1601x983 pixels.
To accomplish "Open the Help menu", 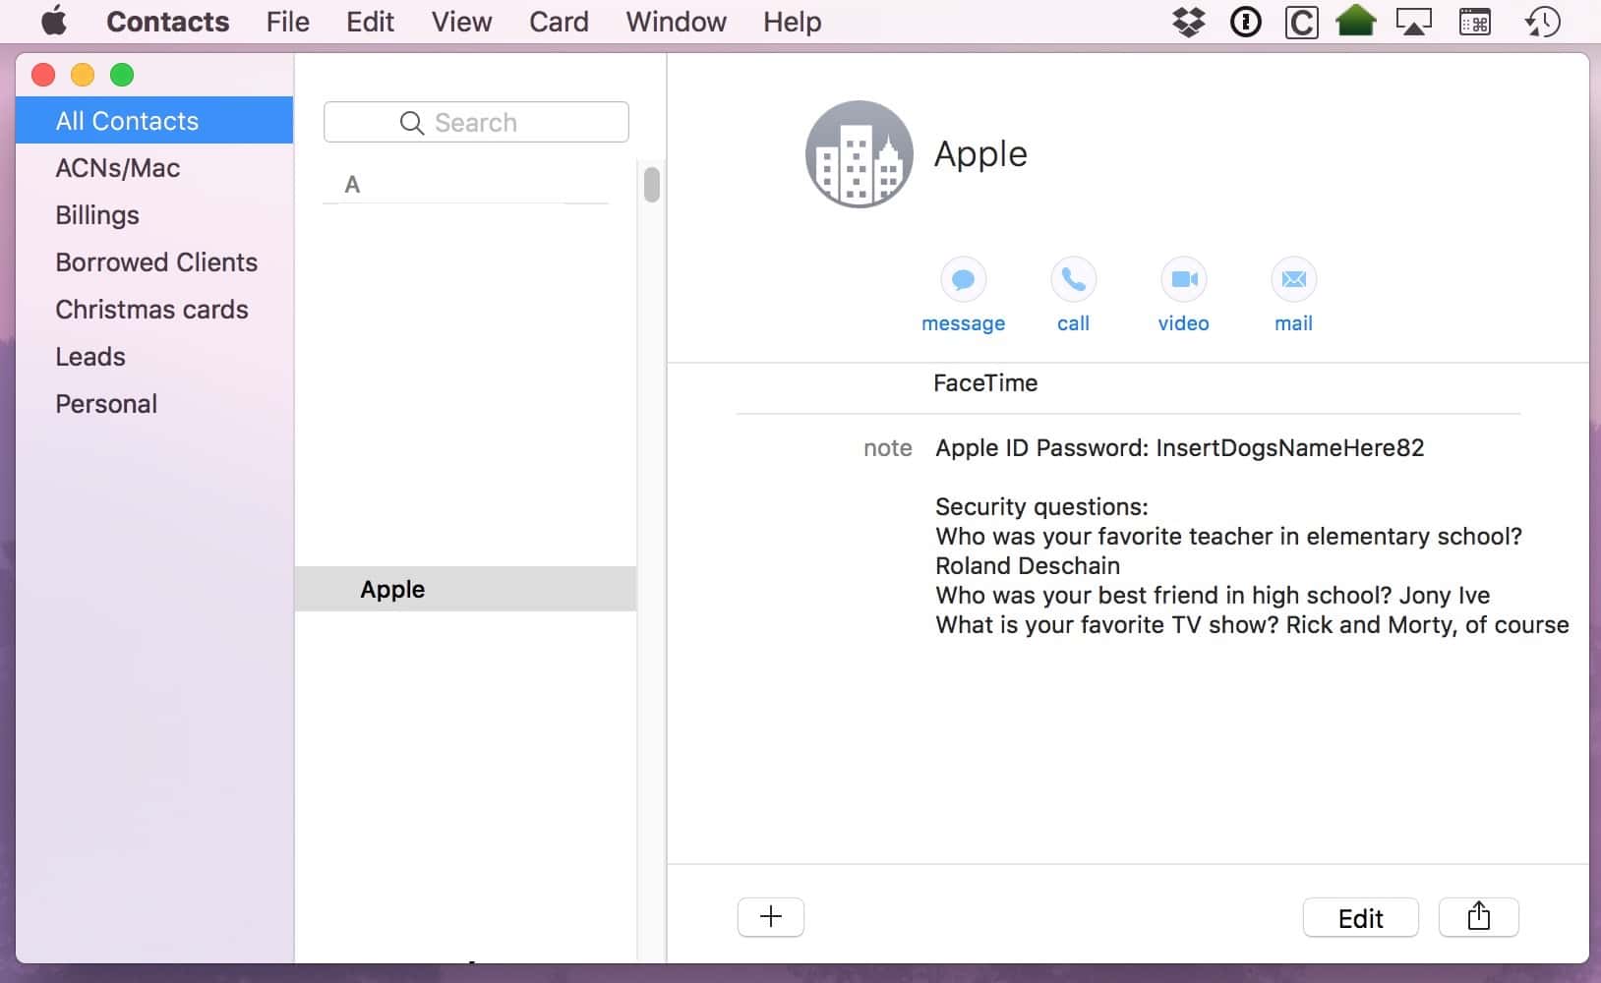I will [x=791, y=22].
